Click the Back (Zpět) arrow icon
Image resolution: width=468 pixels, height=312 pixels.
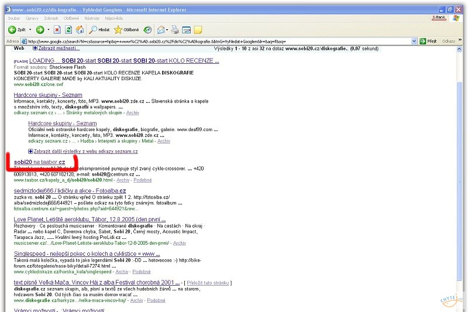click(12, 29)
